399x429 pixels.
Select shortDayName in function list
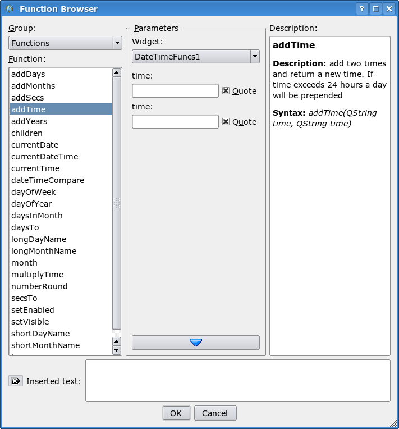(x=61, y=333)
